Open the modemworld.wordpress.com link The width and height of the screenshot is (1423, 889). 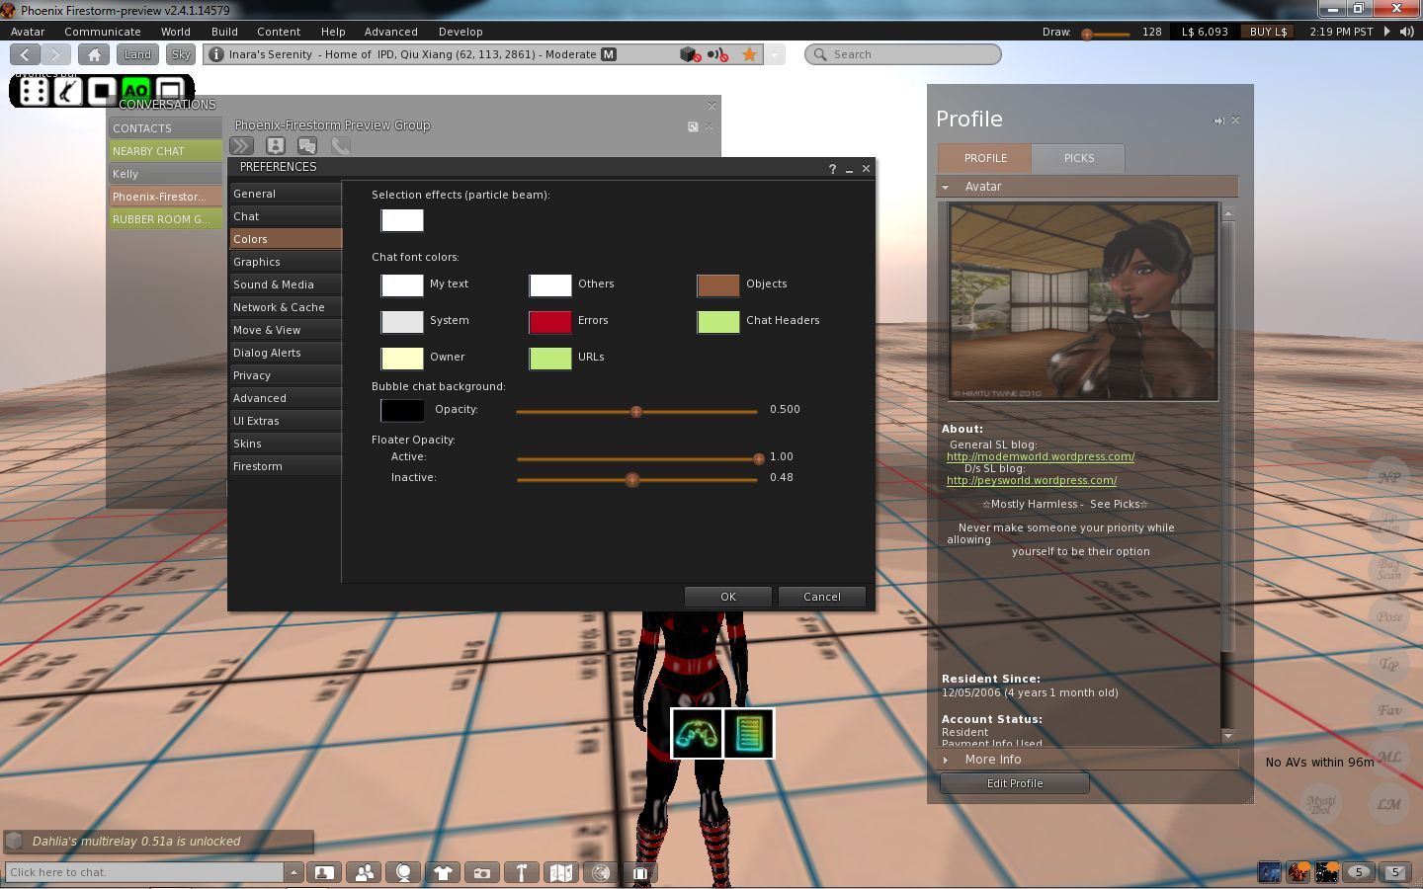pyautogui.click(x=1040, y=456)
